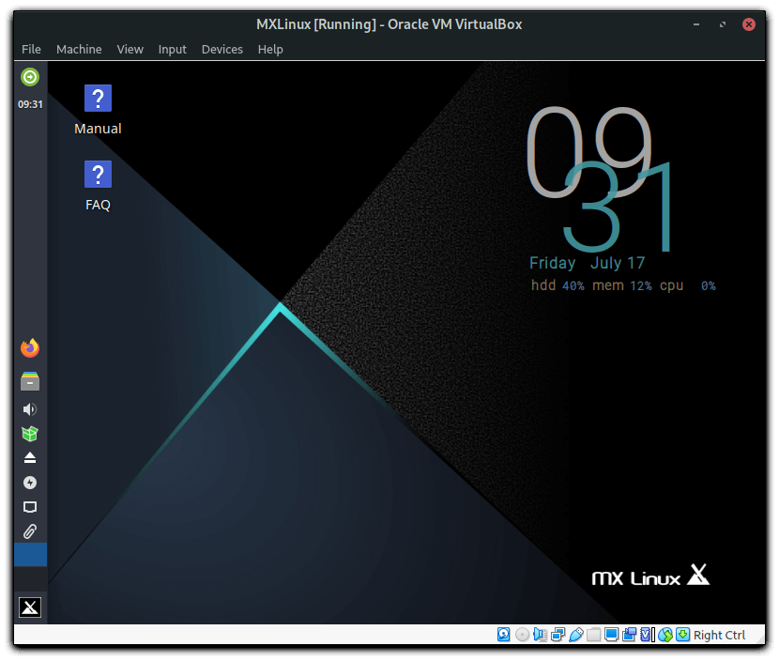Click the large 09 31 desktop clock
779x661 pixels.
601,179
